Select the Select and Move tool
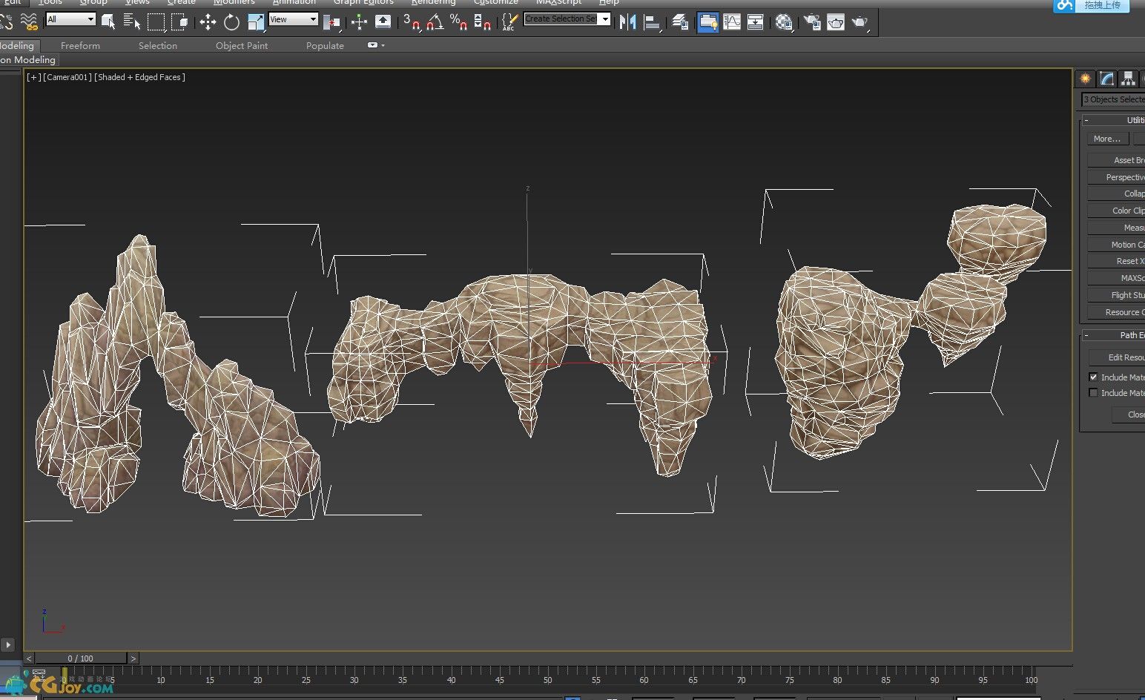 [208, 22]
